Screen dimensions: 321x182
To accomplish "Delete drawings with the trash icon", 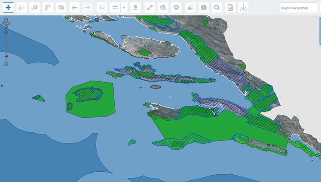I will [x=135, y=8].
